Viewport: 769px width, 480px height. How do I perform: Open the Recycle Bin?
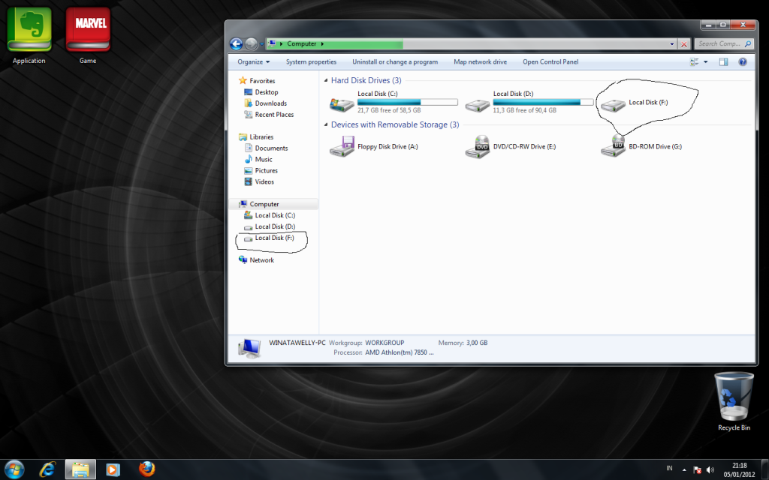(x=734, y=402)
